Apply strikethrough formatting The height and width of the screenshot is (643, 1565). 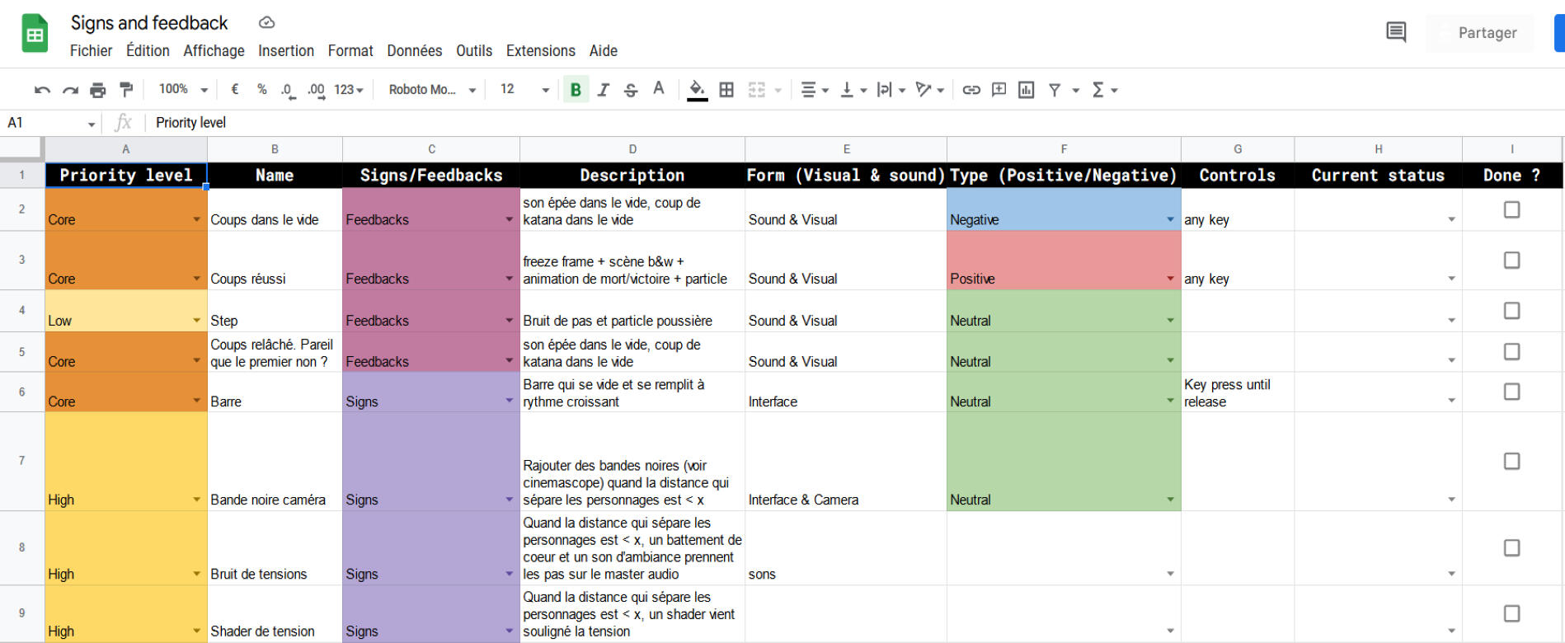click(x=631, y=90)
